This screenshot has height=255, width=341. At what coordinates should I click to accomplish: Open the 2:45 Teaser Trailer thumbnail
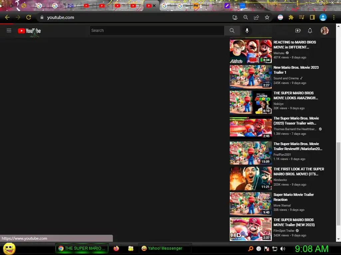(250, 127)
